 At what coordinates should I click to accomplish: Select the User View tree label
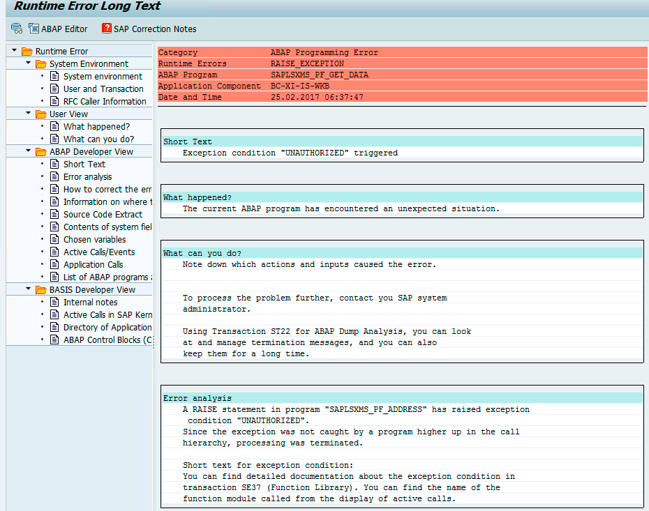coord(68,114)
